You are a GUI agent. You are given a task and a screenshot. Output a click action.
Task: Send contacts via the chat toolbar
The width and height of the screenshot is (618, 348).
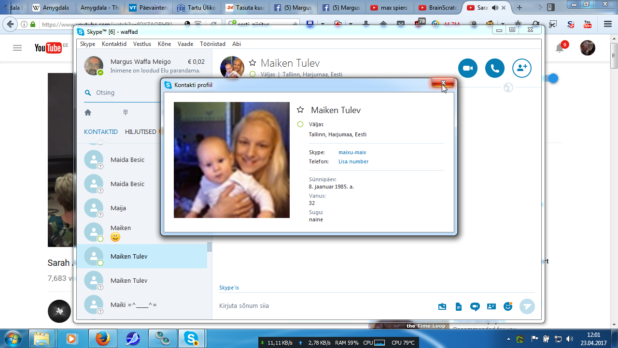492,306
